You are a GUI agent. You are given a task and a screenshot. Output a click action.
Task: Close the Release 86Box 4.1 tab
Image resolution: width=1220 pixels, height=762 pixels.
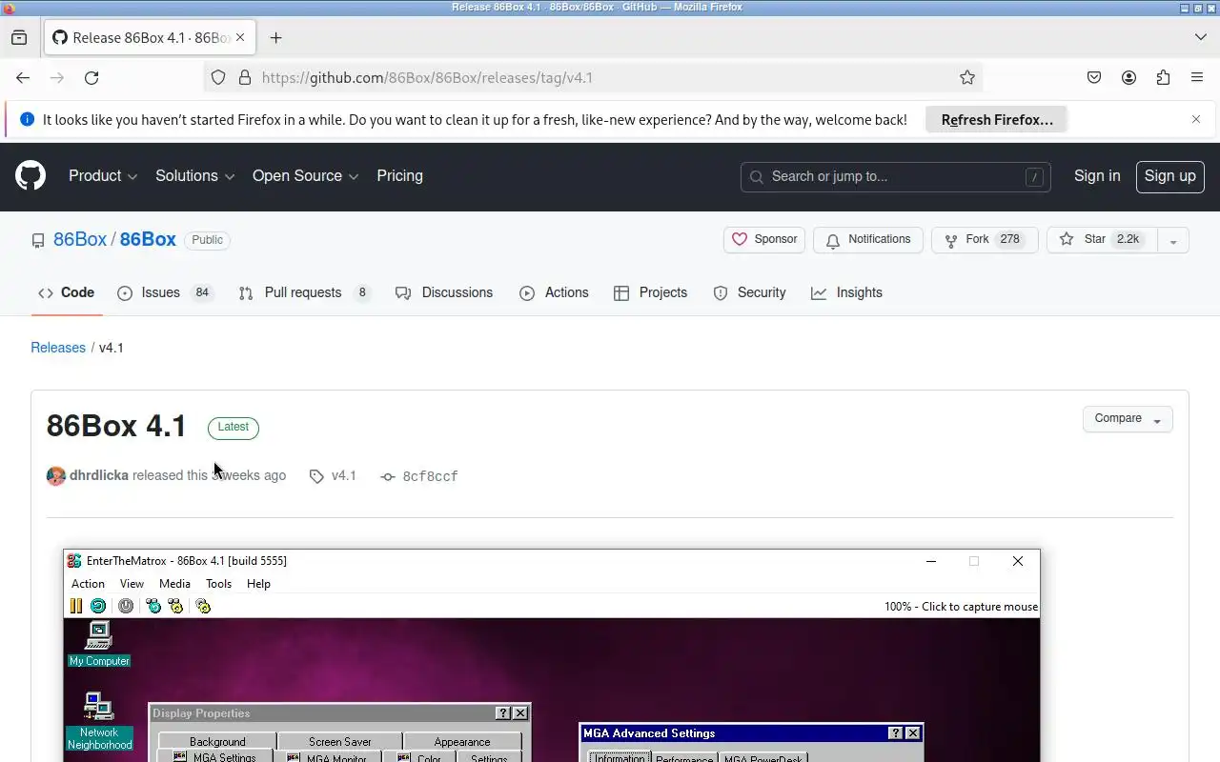pos(240,38)
